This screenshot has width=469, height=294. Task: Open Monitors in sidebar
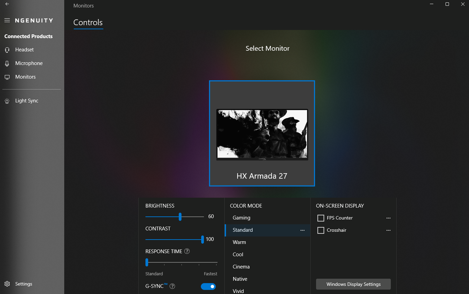(32, 77)
